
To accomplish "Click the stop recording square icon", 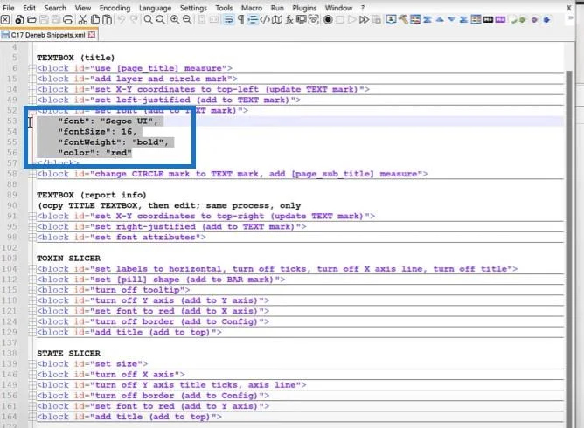I will point(340,20).
